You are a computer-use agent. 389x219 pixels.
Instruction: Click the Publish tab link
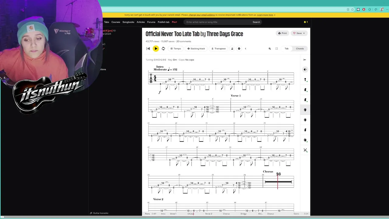click(x=164, y=22)
